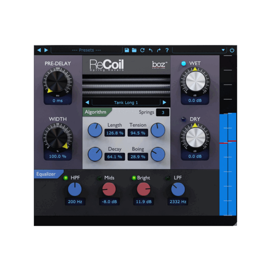Image resolution: width=271 pixels, height=271 pixels.
Task: Toggle the Mids enable LED
Action: click(99, 178)
